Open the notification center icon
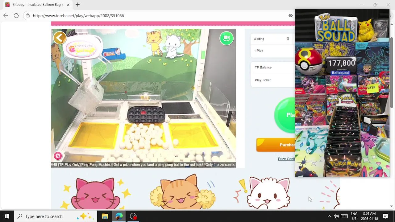This screenshot has height=222, width=395. [x=385, y=216]
